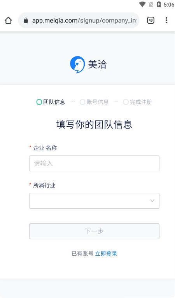Select the 团队信息 step circle
Screen dimensions: 175x298
point(39,102)
